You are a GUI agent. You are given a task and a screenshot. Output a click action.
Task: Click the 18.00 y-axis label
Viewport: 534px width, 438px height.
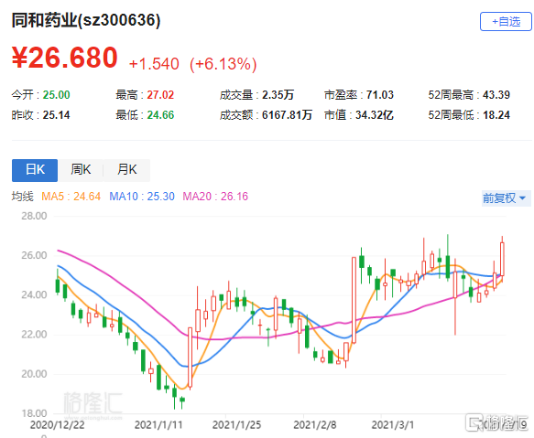(x=34, y=413)
